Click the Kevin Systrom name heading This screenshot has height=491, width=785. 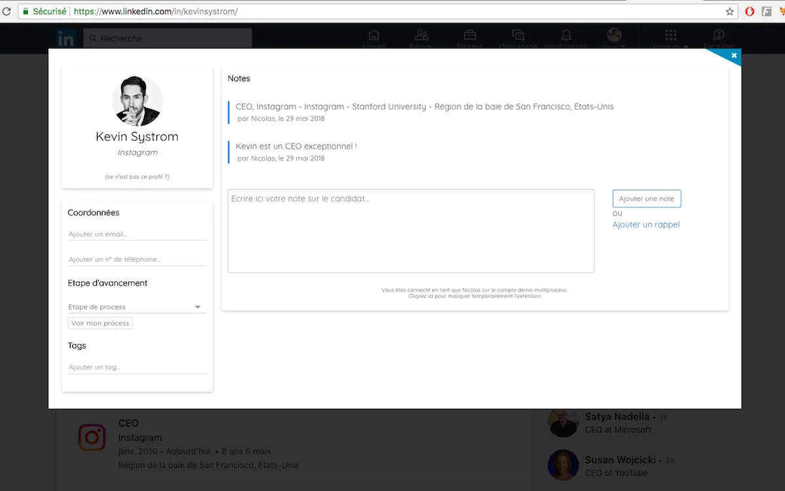point(137,137)
